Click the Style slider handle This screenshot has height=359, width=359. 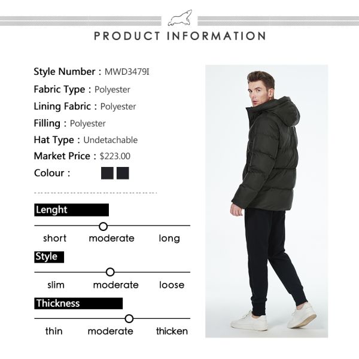click(110, 272)
